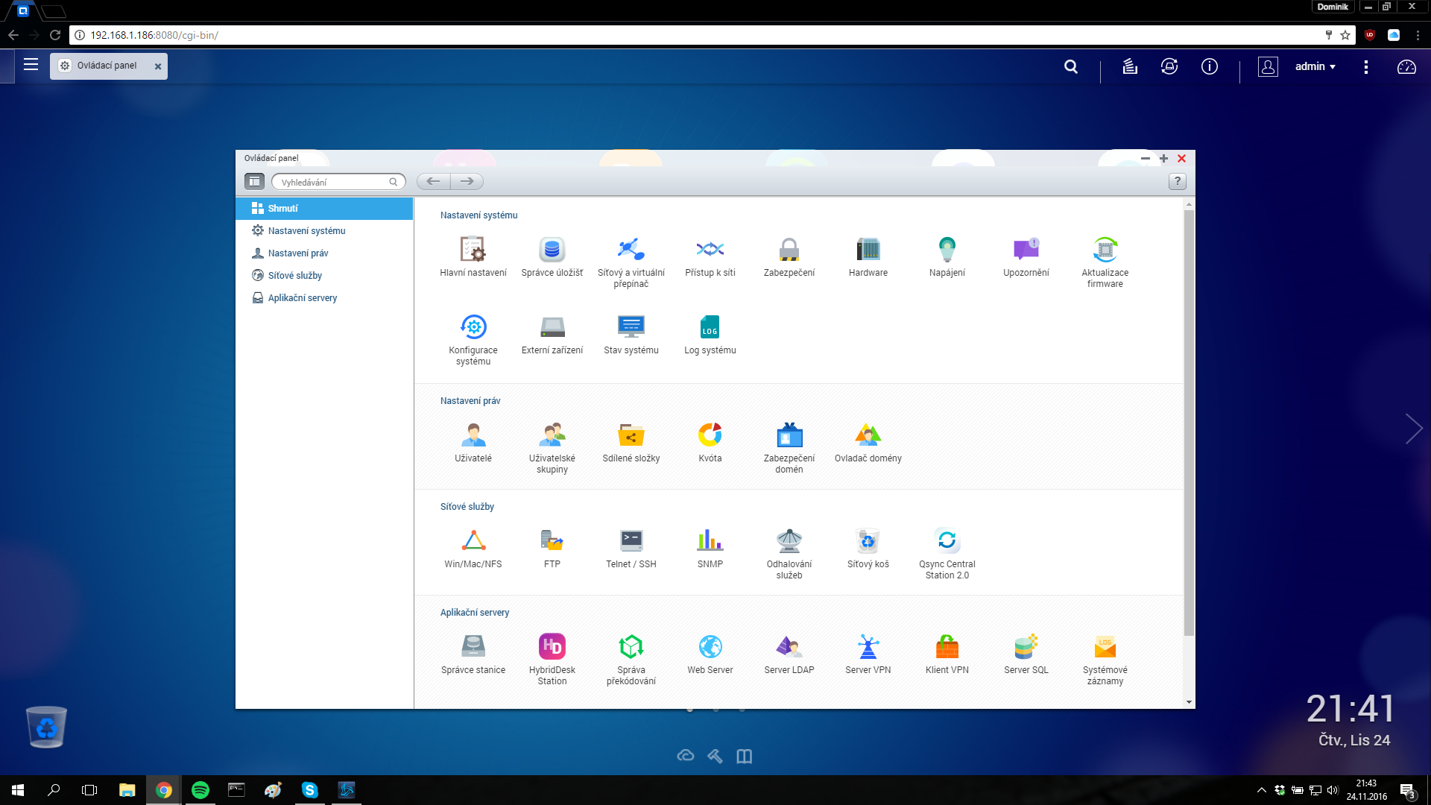The height and width of the screenshot is (805, 1431).
Task: Expand the admin user dropdown
Action: coord(1315,66)
